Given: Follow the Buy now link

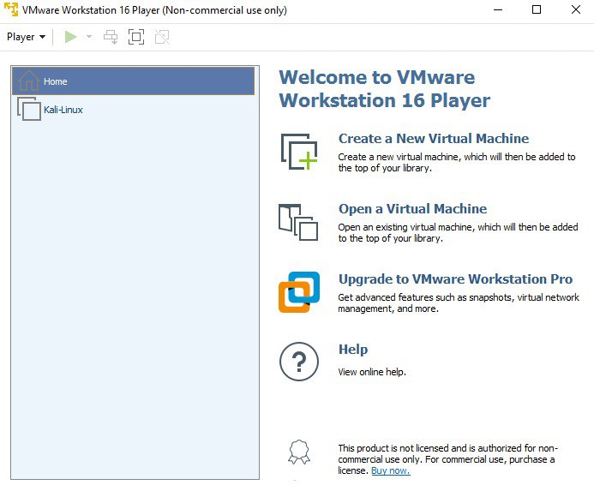Looking at the screenshot, I should 391,470.
